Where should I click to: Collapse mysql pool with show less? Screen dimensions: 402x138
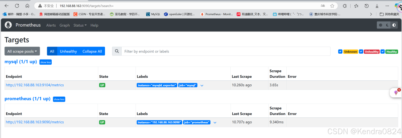coord(46,62)
